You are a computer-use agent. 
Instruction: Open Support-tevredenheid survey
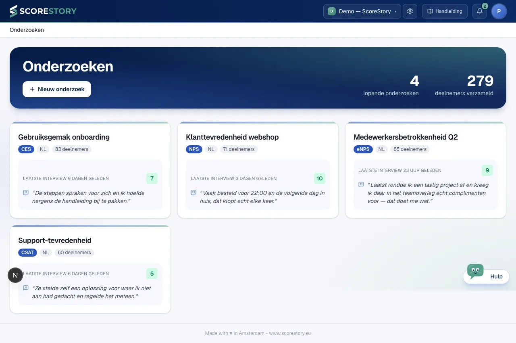pyautogui.click(x=55, y=241)
